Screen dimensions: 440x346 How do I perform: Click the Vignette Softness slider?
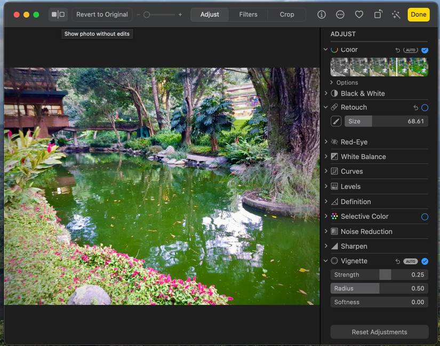click(379, 302)
